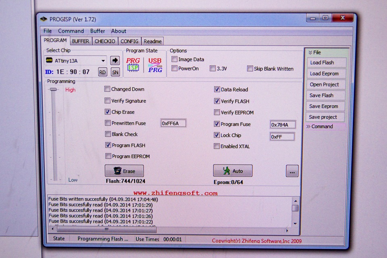Switch to the CONFIG tab

click(x=129, y=41)
